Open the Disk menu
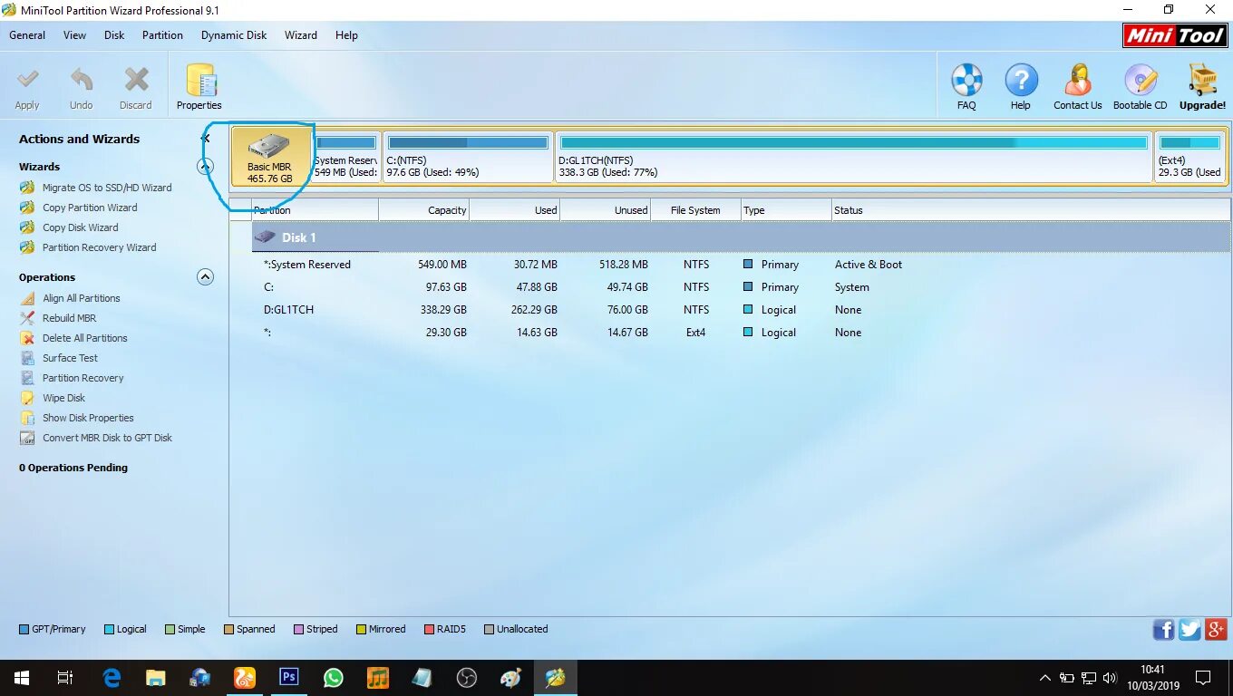This screenshot has width=1233, height=696. 114,35
